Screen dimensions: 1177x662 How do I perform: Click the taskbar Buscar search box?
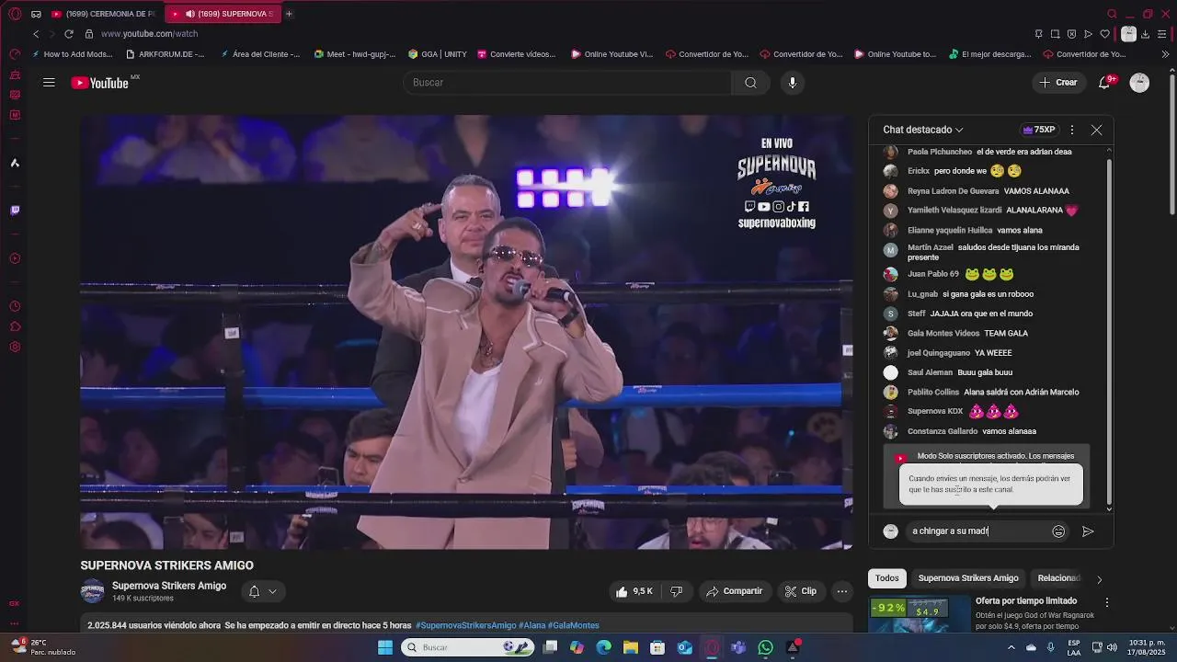[466, 647]
